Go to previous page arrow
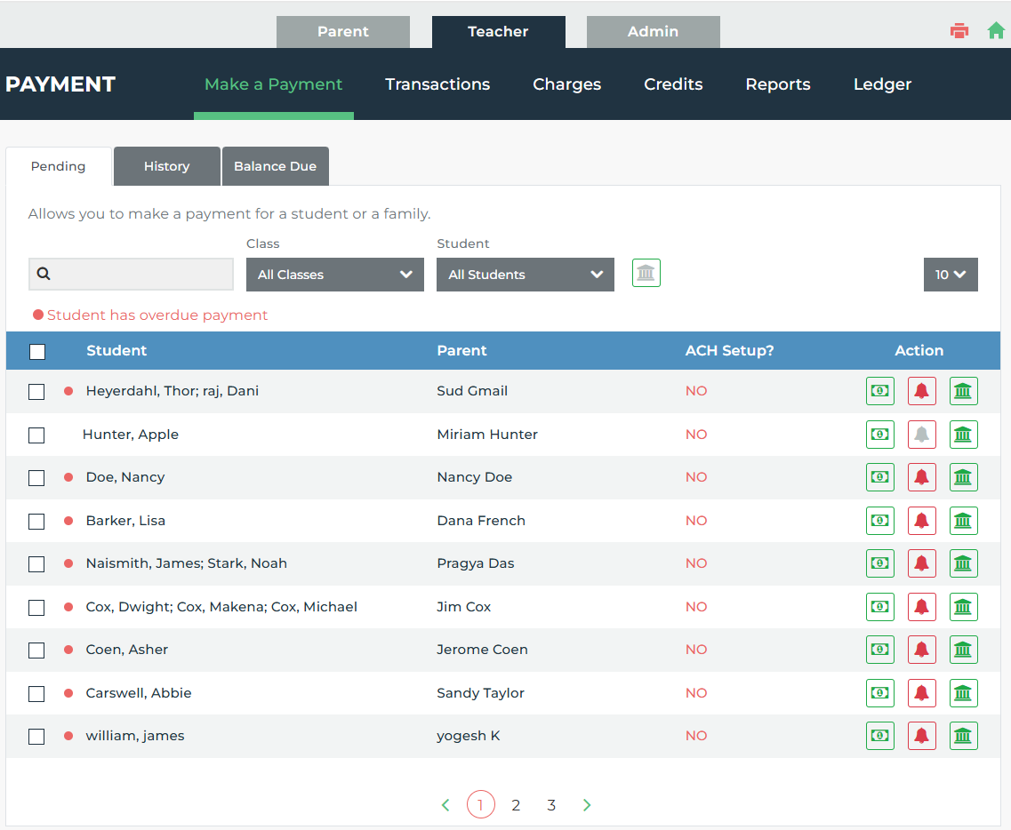The height and width of the screenshot is (830, 1011). point(445,805)
